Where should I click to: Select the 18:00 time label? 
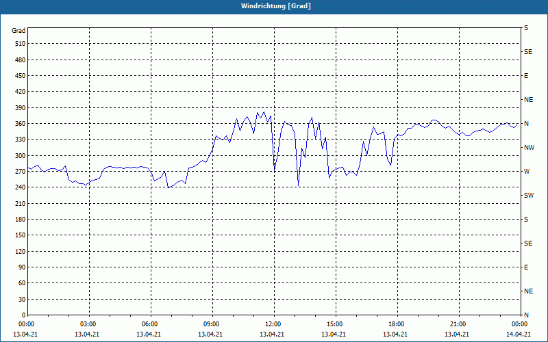[x=397, y=324]
